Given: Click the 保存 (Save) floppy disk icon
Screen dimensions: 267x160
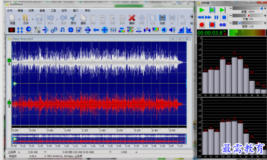Looking at the screenshot, I should 39,18.
